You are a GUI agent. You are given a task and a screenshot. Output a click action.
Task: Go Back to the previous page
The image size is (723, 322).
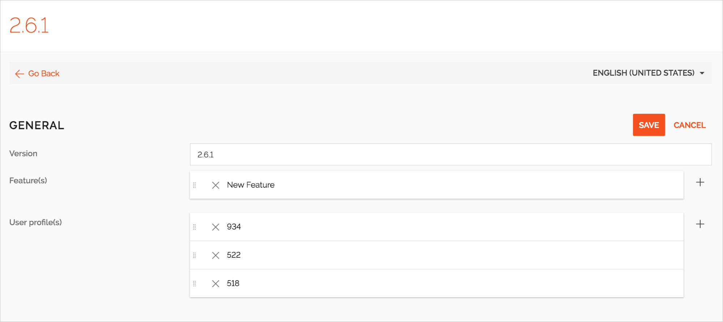pos(44,73)
